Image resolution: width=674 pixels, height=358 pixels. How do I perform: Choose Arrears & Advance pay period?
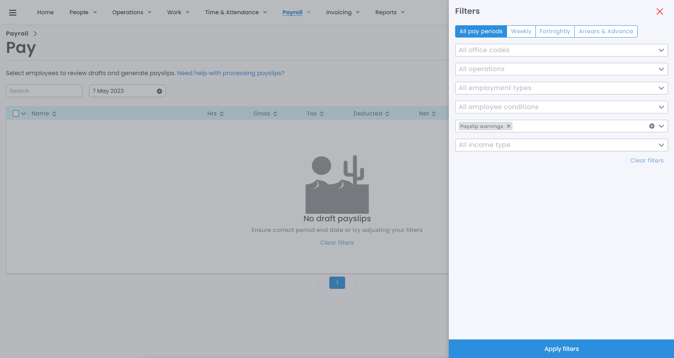point(606,32)
